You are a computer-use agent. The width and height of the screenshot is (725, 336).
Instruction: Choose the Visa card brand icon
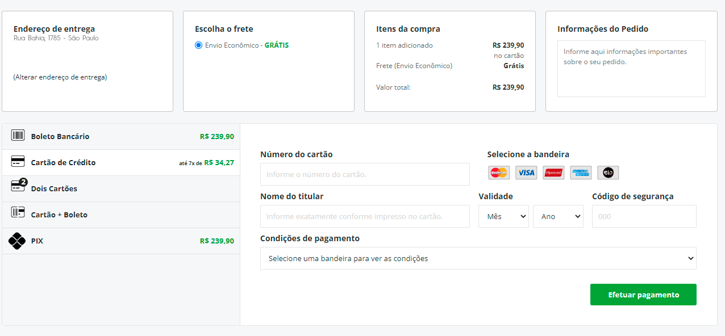(526, 173)
